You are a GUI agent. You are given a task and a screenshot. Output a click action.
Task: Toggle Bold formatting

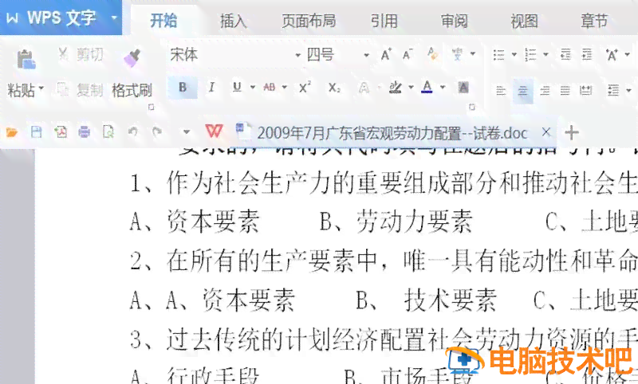[x=183, y=87]
